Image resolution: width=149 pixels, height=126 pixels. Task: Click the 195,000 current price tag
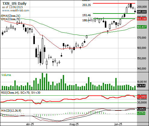(x=142, y=12)
